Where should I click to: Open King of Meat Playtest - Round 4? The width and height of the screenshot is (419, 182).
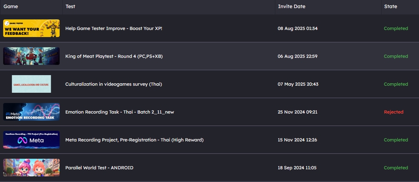coord(114,56)
